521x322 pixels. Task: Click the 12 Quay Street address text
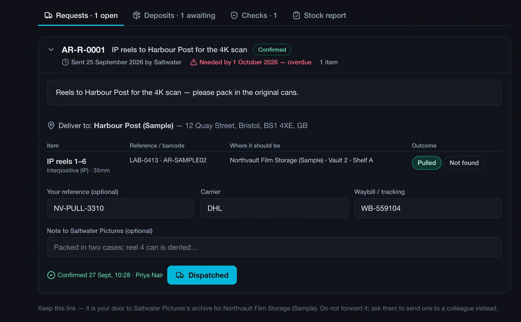tap(246, 126)
